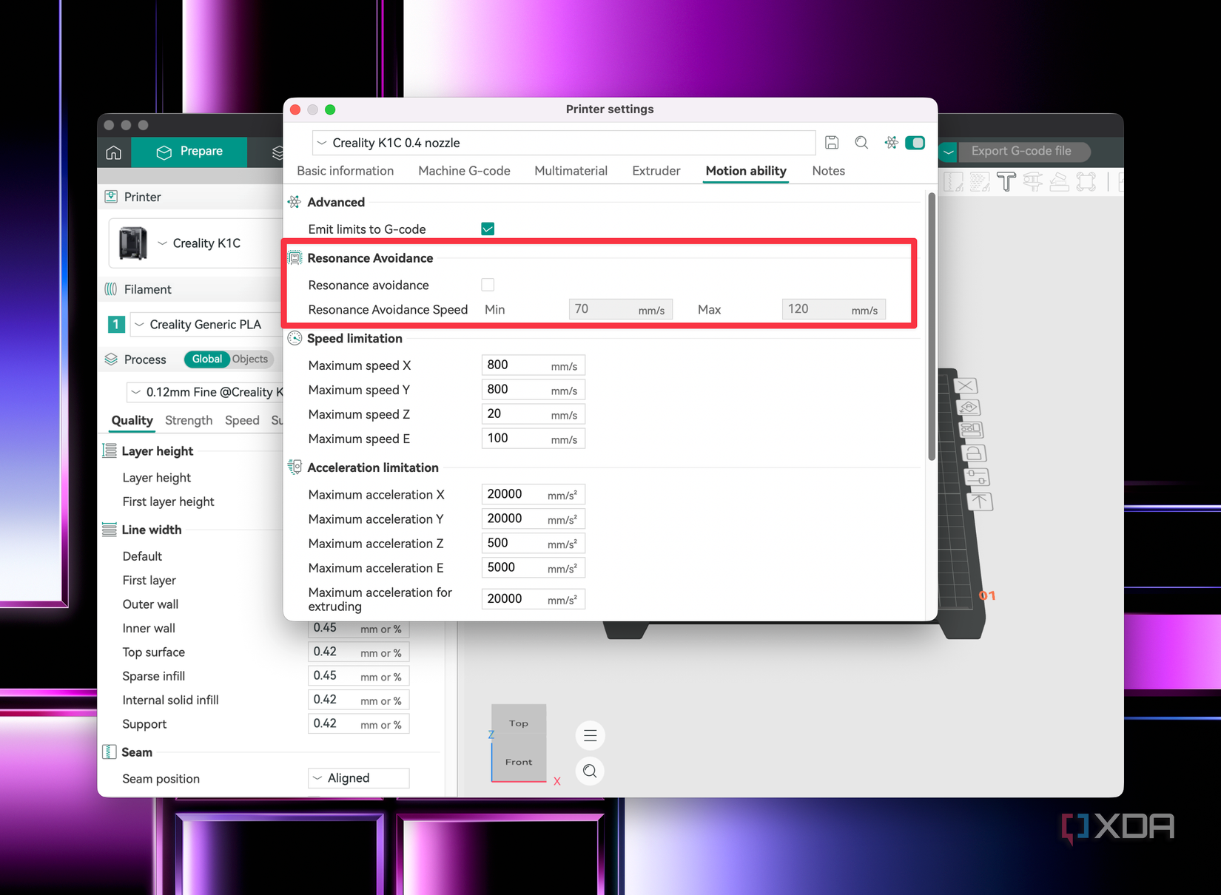Viewport: 1221px width, 895px height.
Task: Open the search icon in Printer settings
Action: coord(861,143)
